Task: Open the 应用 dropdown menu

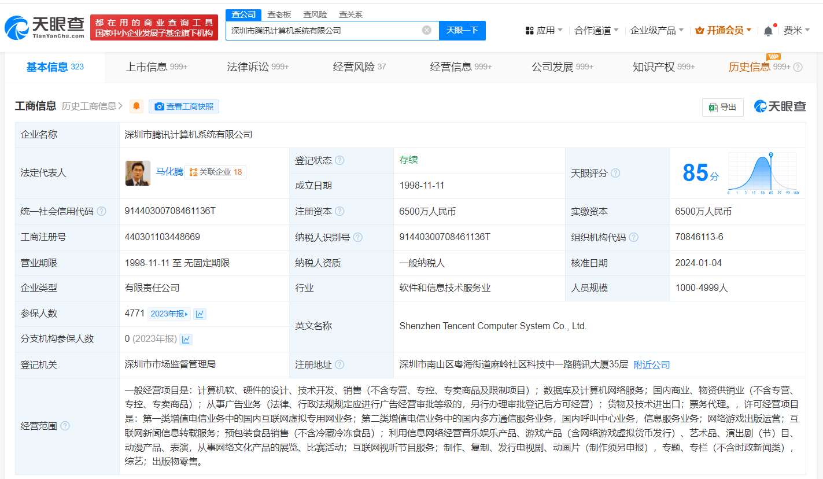Action: tap(544, 31)
